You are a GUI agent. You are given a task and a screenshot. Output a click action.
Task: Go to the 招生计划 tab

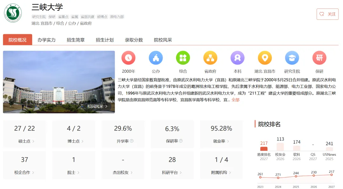click(104, 40)
